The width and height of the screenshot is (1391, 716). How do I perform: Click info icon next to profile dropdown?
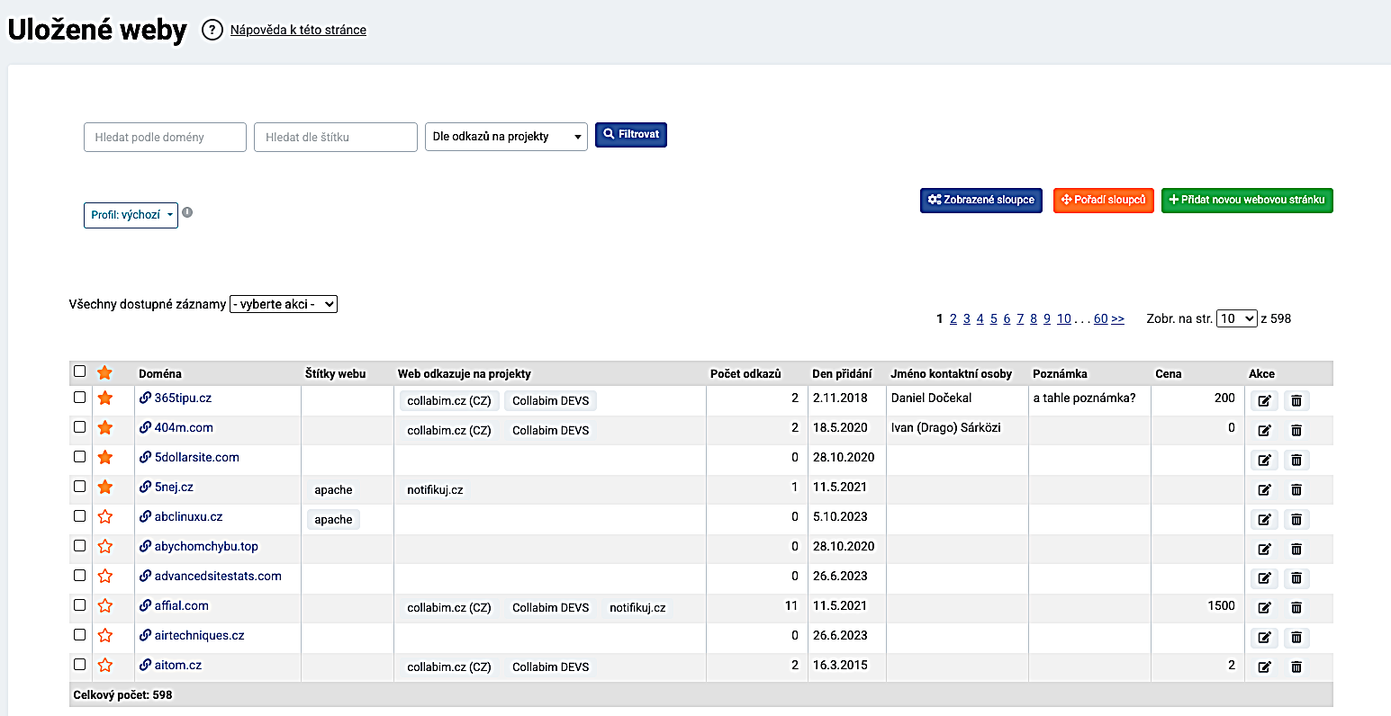187,213
